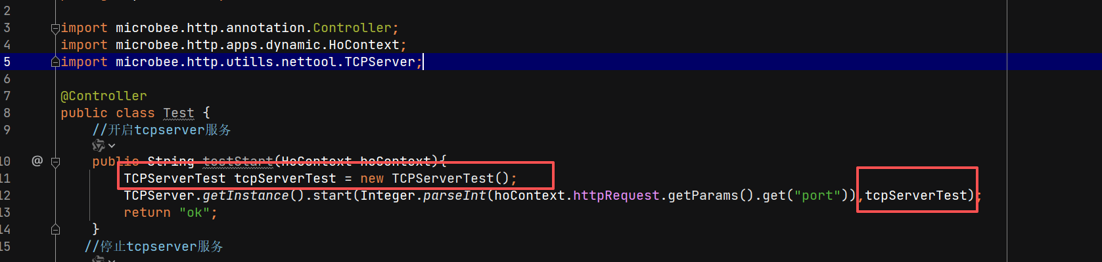
Task: Collapse the imports fold at Controller import
Action: (x=55, y=28)
